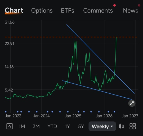This screenshot has height=136, width=143.
Task: Select the 1M time range
Action: pos(22,126)
